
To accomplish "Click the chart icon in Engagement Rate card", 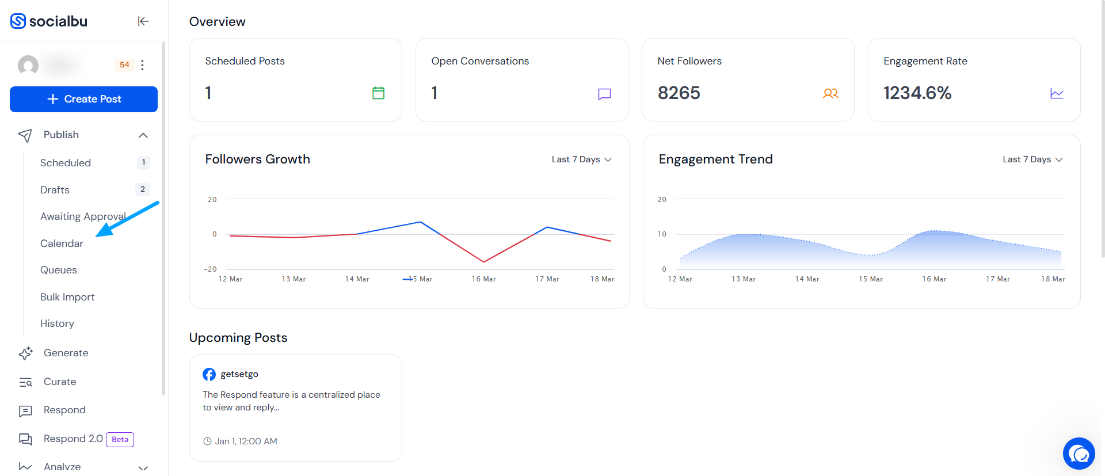I will click(x=1057, y=93).
